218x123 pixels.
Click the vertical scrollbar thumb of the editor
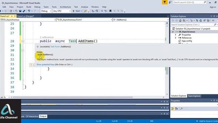[167, 71]
